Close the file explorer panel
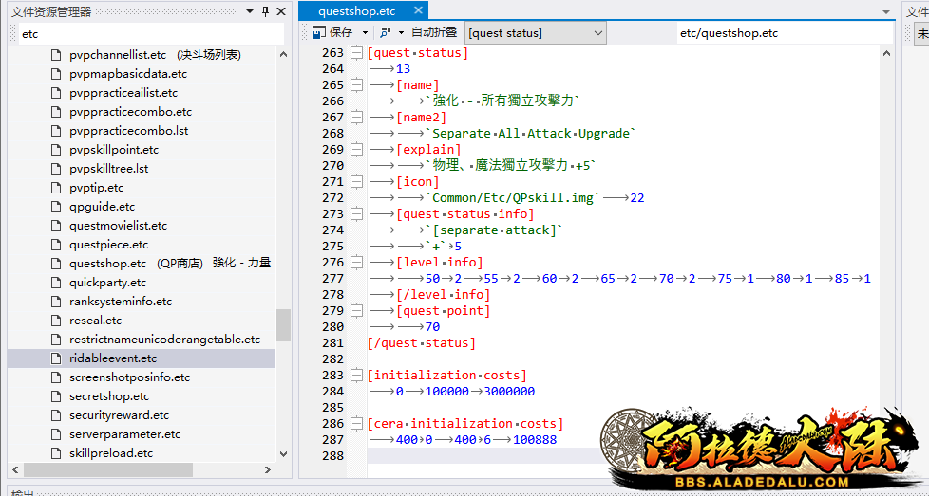 (x=281, y=11)
